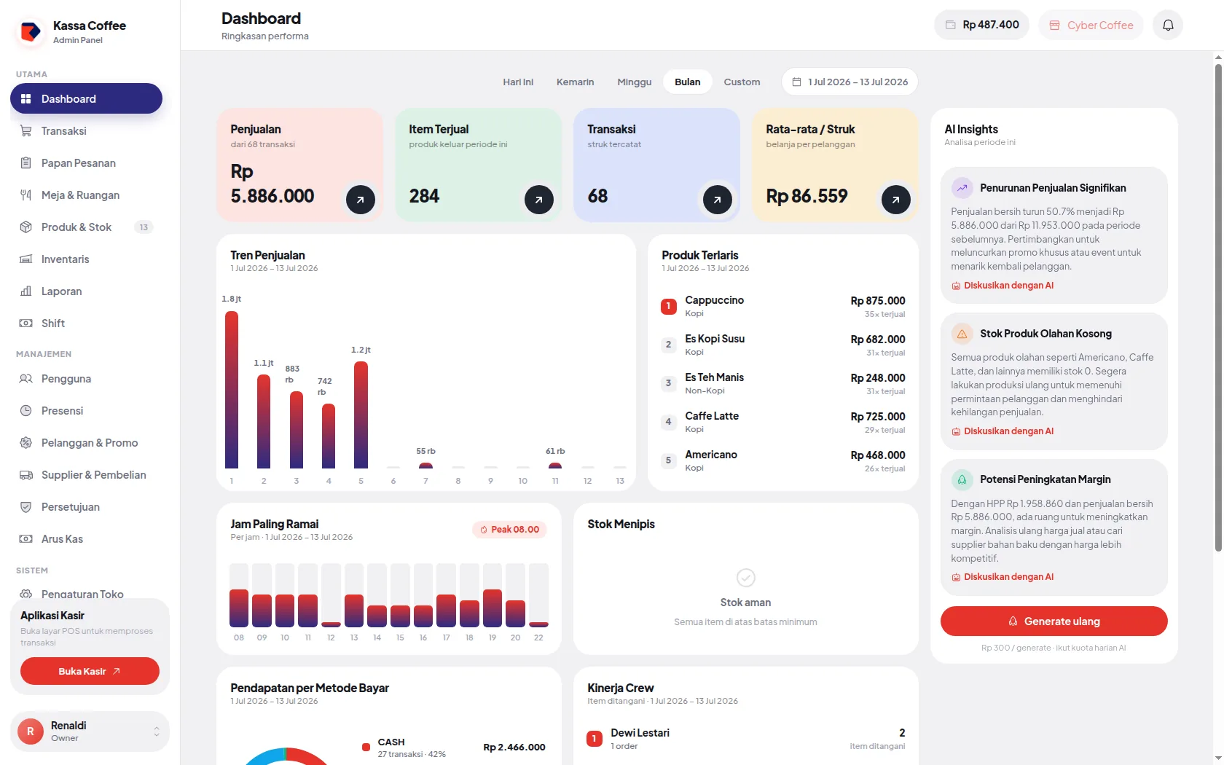Screen dimensions: 1224x765
Task: Select Es Teh Manis product row
Action: [783, 384]
